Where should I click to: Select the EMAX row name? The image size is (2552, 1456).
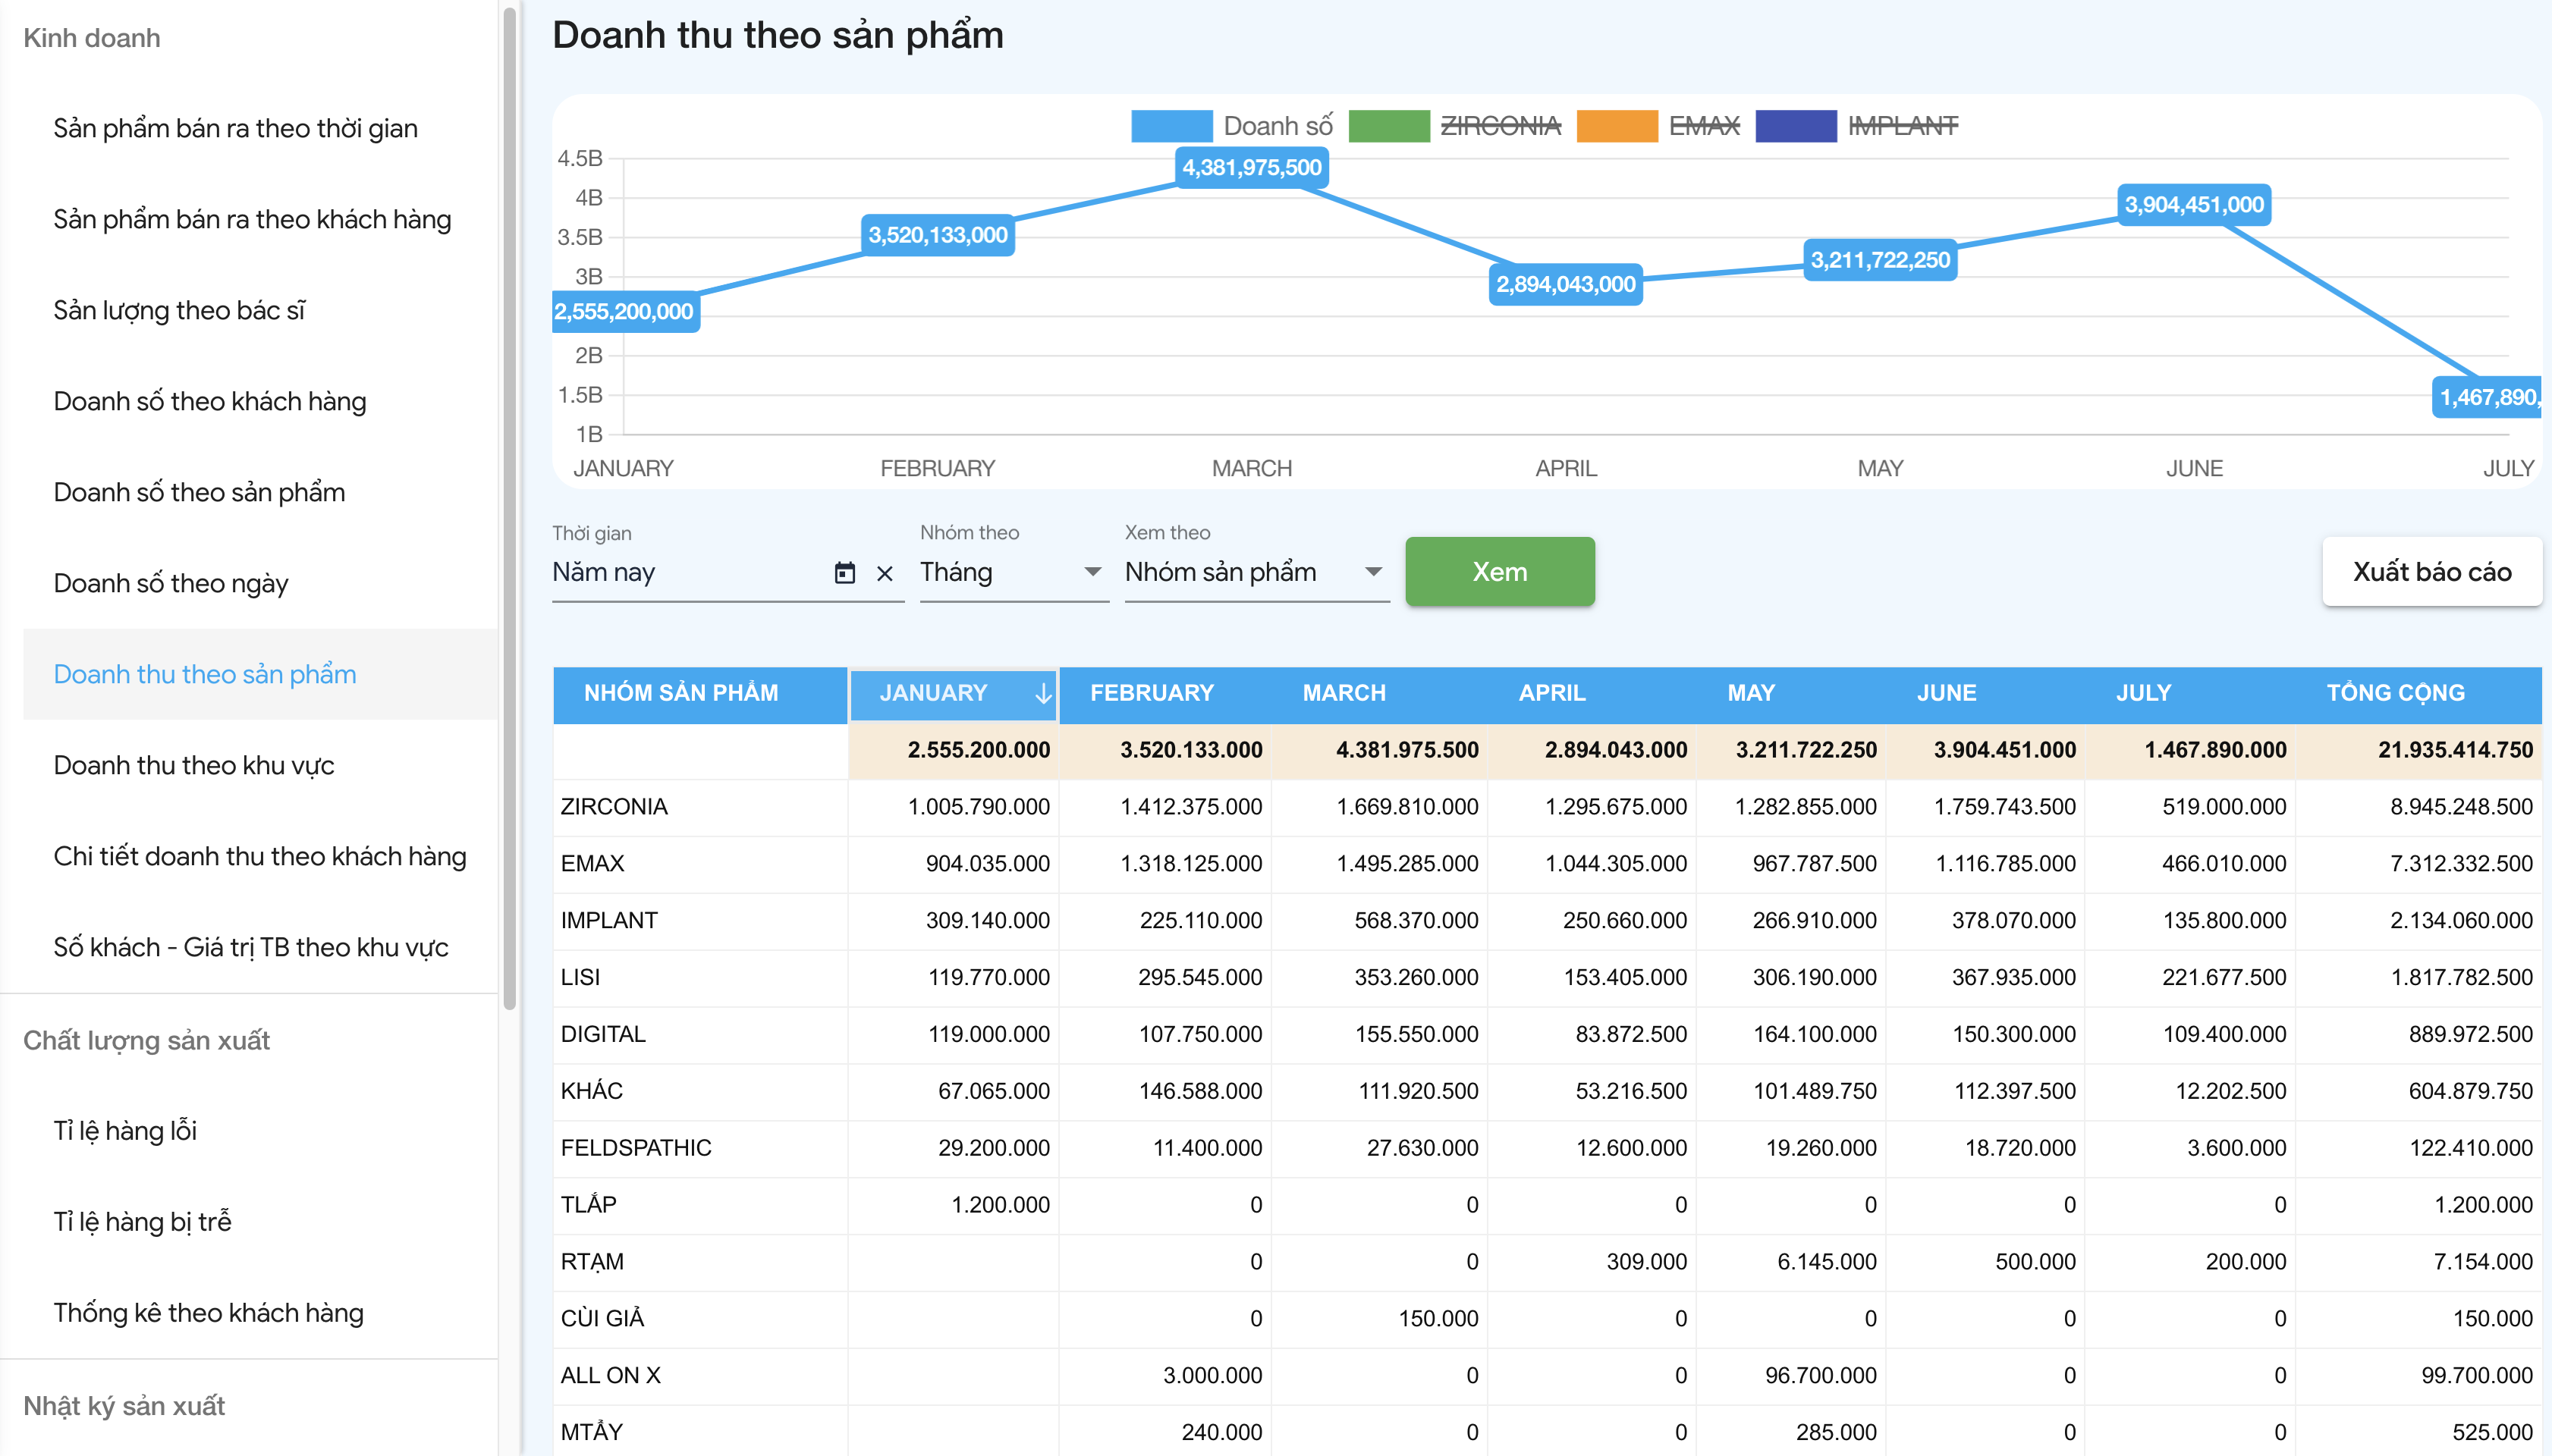click(592, 863)
